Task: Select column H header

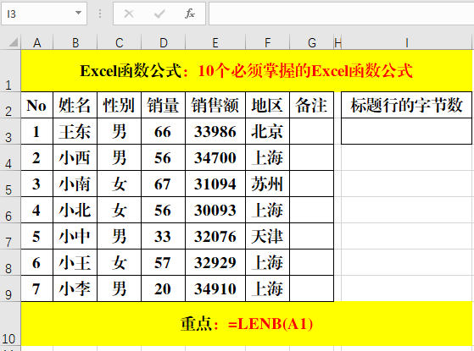Action: [337, 43]
